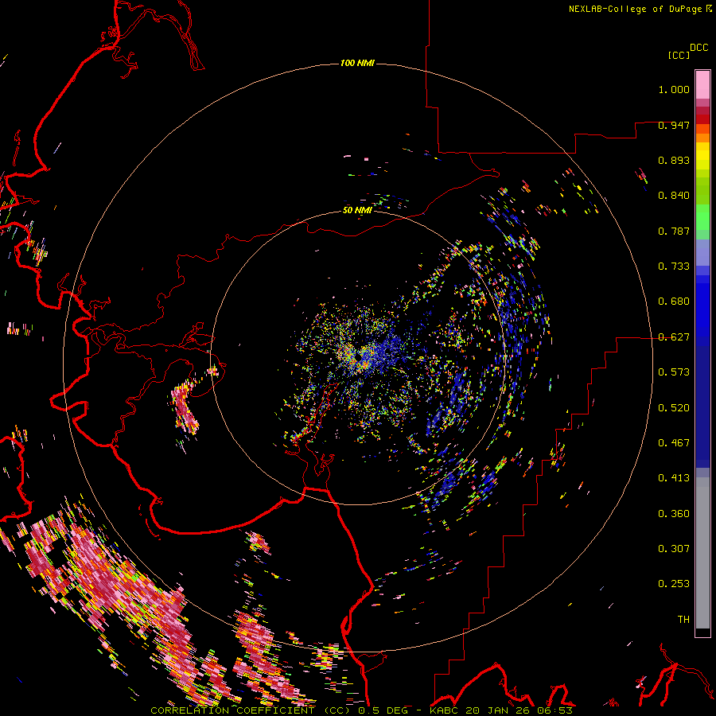The width and height of the screenshot is (716, 716).
Task: Click the DCC label above the color scale
Action: coord(698,48)
